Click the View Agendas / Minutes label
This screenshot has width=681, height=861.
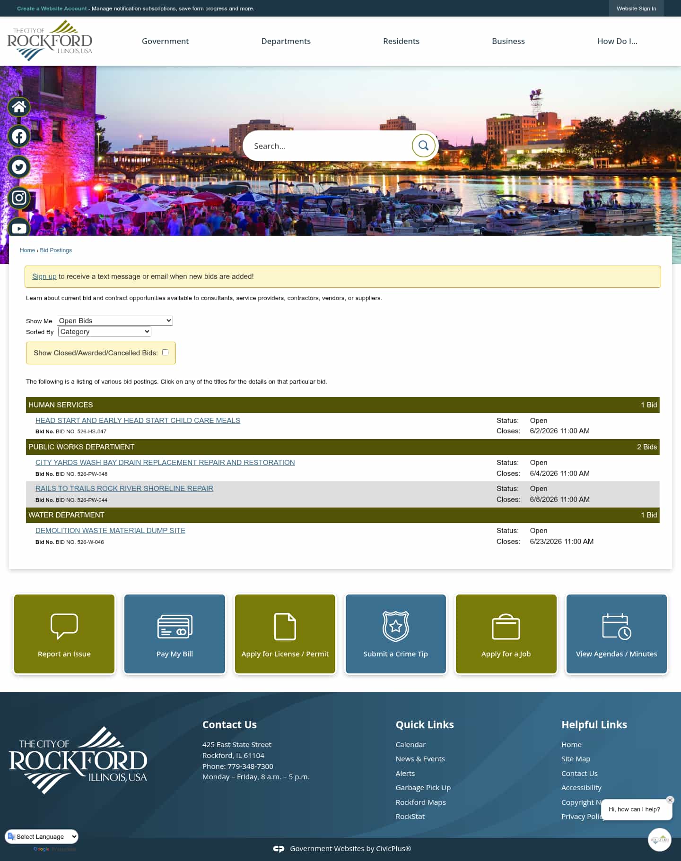pos(617,654)
